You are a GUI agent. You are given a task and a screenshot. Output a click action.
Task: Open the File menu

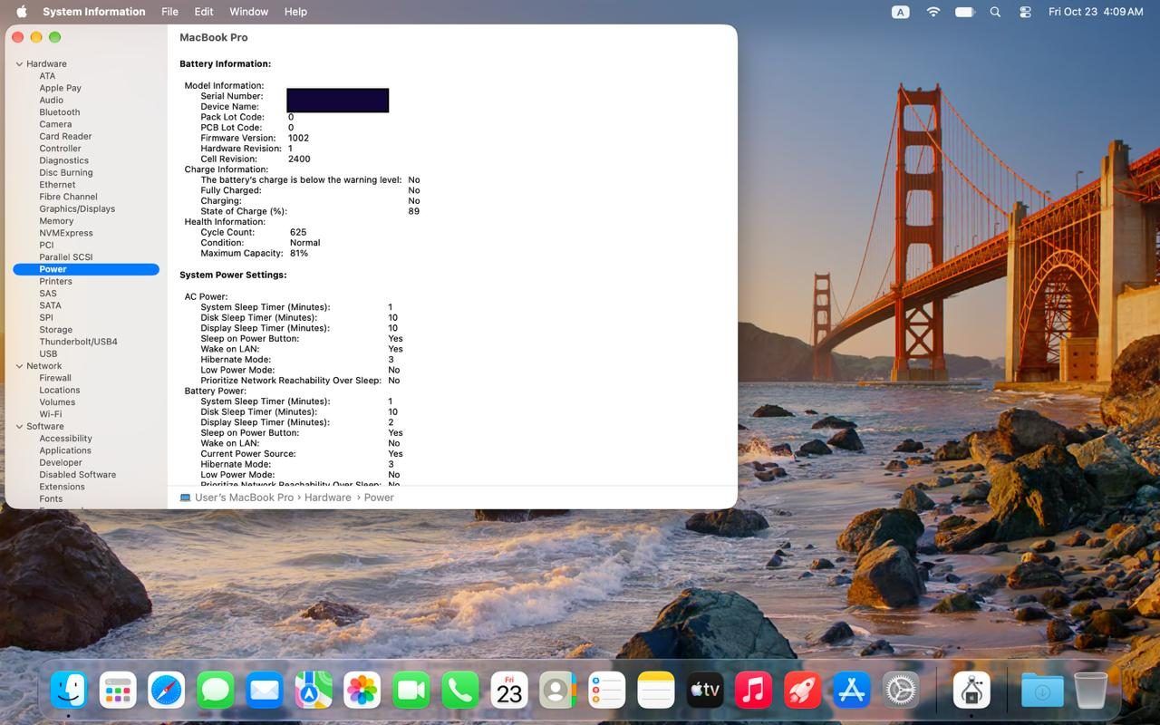169,12
